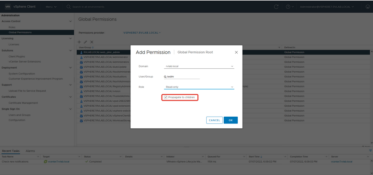This screenshot has height=175, width=373.
Task: Click the VMware vm logo icon
Action: click(x=8, y=7)
